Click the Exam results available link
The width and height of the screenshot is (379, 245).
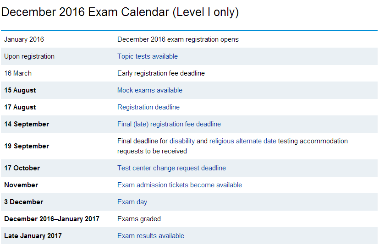[x=150, y=236]
